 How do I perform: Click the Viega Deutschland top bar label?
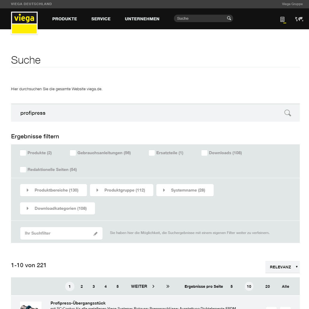coord(31,4)
